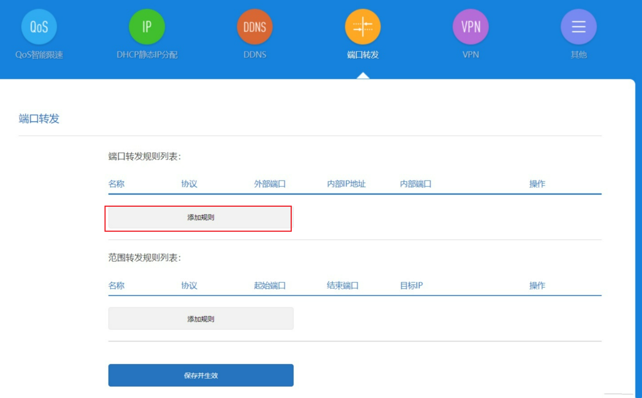This screenshot has height=398, width=642.
Task: Click 添加规则 in the range forwarding rule list
Action: pos(201,319)
